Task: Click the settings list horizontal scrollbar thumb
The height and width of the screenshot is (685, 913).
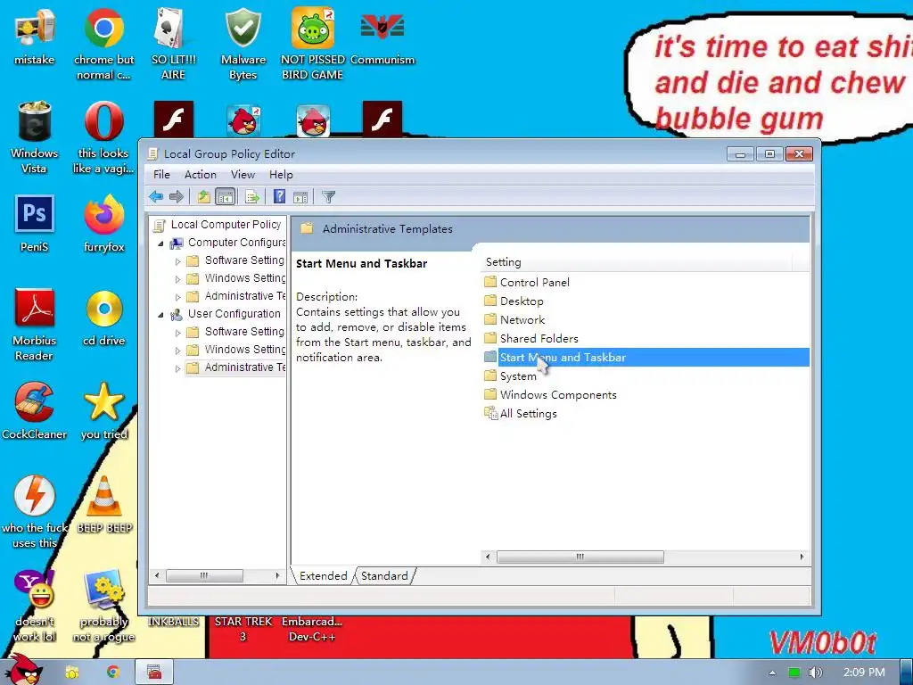Action: (580, 557)
